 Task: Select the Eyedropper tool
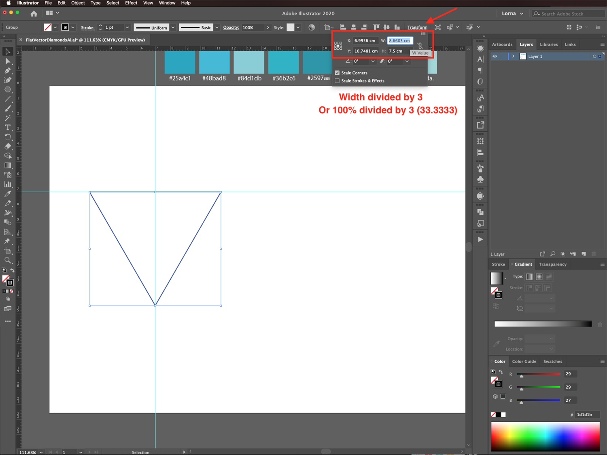[8, 194]
